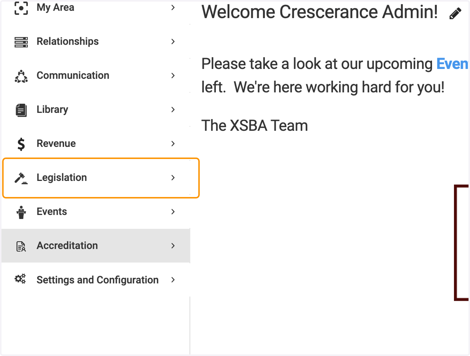The width and height of the screenshot is (470, 356).
Task: Follow the blue Events link
Action: click(x=453, y=64)
